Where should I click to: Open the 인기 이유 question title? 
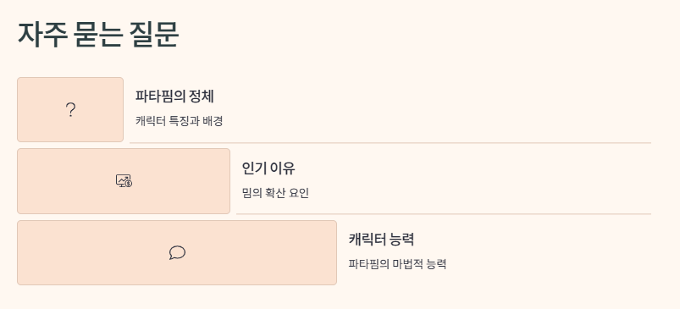(x=268, y=168)
